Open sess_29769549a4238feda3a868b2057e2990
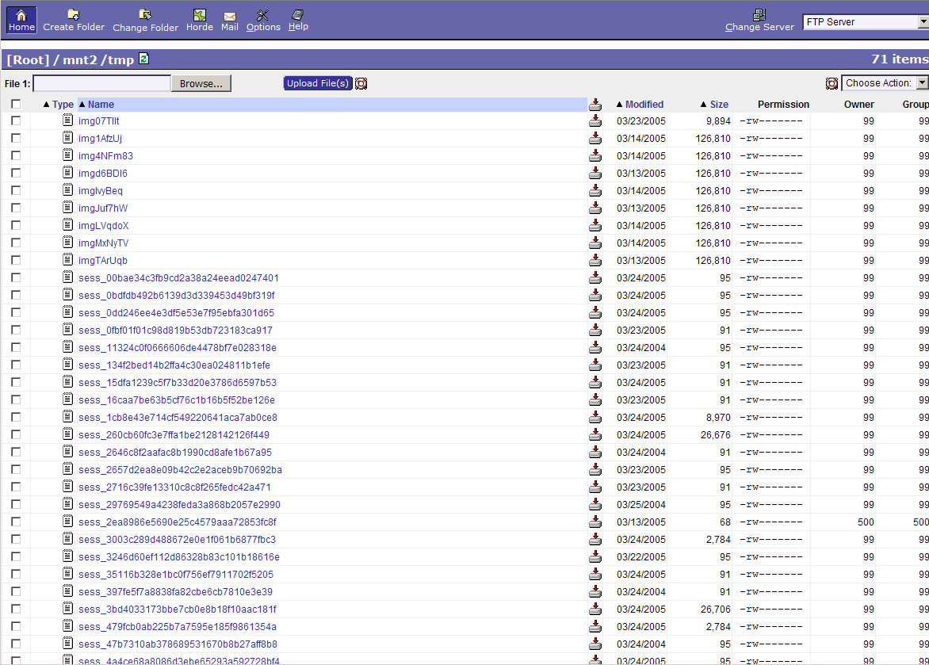Image resolution: width=929 pixels, height=665 pixels. 179,505
